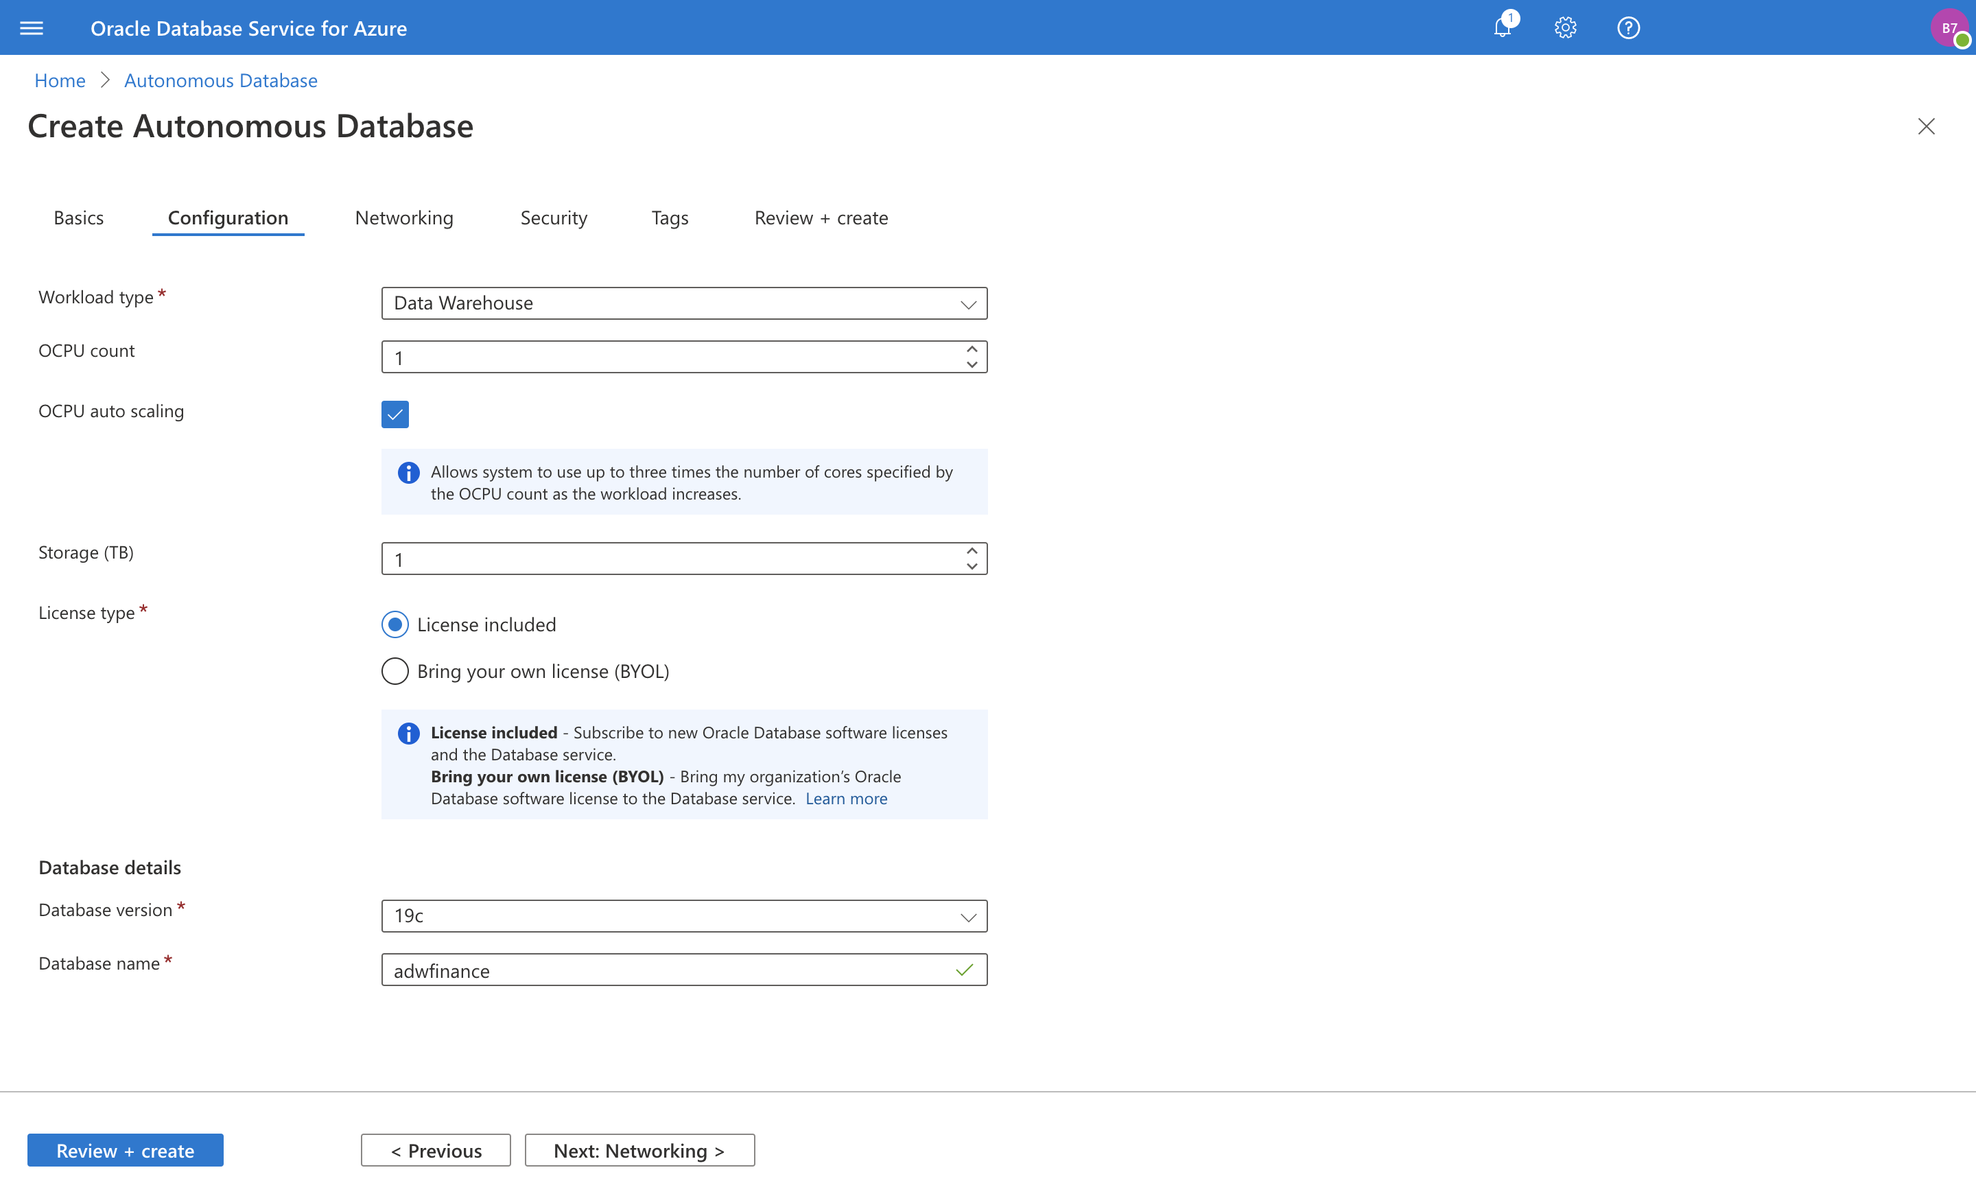1976x1194 pixels.
Task: Expand the Workload type dropdown
Action: point(683,303)
